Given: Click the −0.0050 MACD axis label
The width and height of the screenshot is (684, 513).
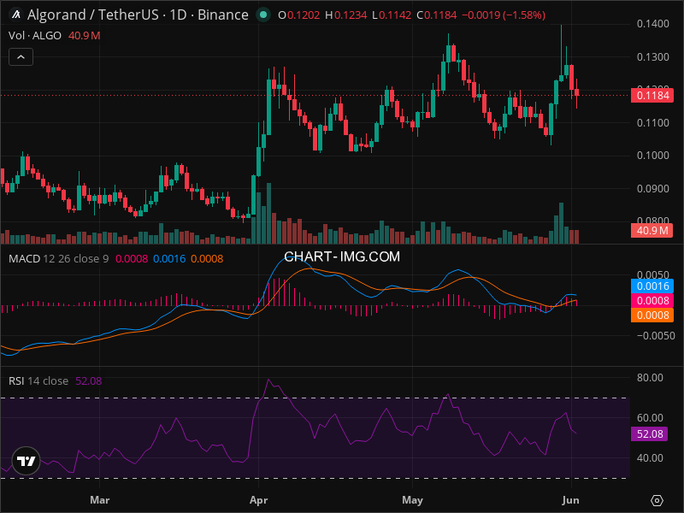Looking at the screenshot, I should tap(656, 336).
